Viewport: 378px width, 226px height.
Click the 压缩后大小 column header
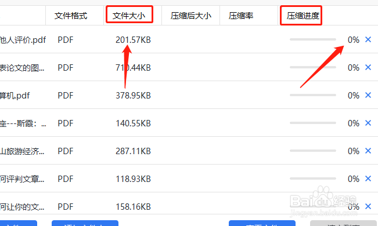click(x=190, y=16)
